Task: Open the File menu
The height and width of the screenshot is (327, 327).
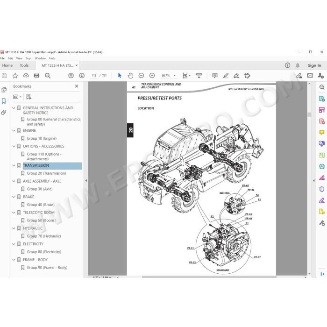Action: tap(2, 58)
